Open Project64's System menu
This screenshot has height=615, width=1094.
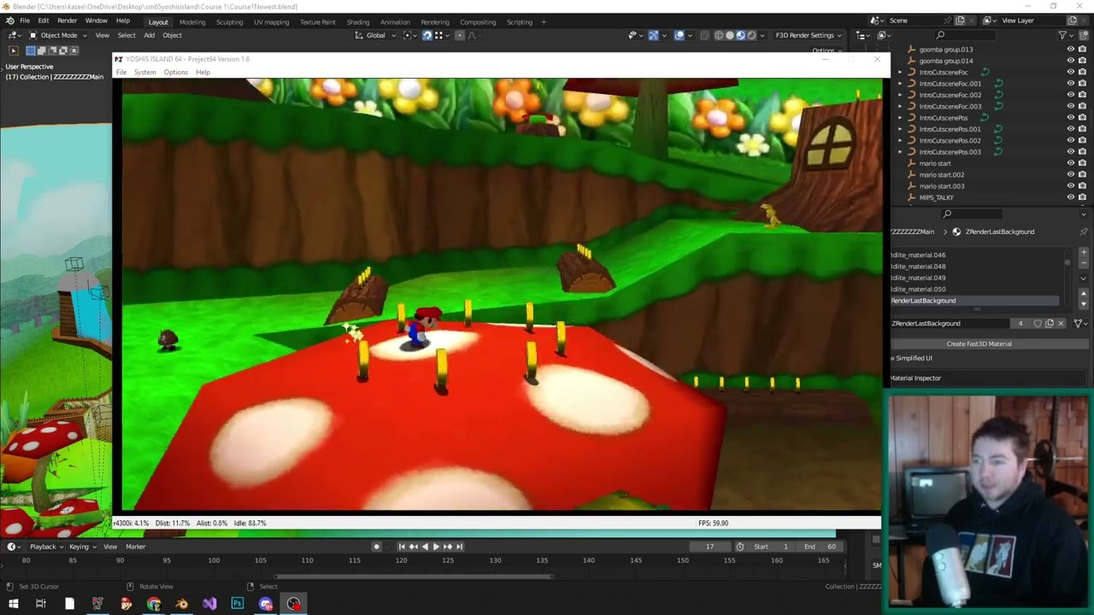pos(145,72)
